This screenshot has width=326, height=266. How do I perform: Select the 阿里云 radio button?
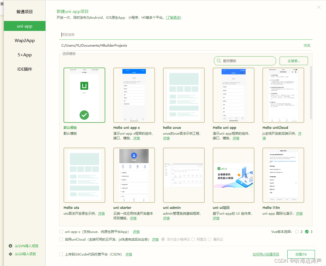click(x=193, y=239)
